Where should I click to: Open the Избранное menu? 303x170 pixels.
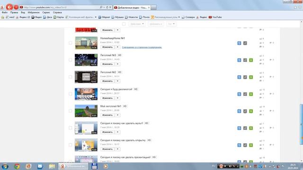pos(34,12)
